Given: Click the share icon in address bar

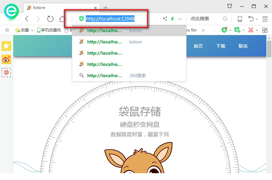Looking at the screenshot, I should 165,19.
